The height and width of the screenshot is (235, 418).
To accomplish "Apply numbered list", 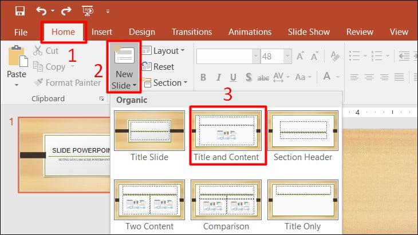I will (377, 56).
